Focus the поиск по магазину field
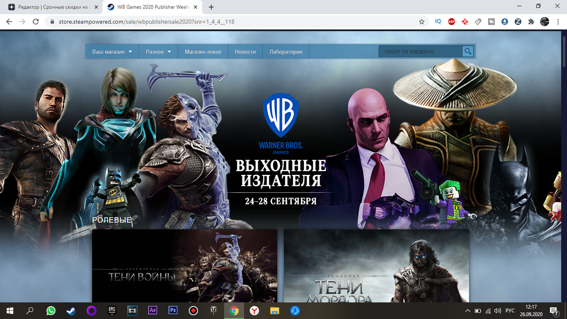 [x=421, y=52]
